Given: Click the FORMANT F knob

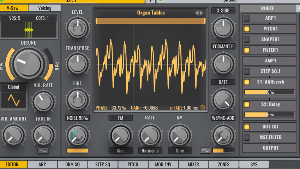Looking at the screenshot, I should pos(223,64).
